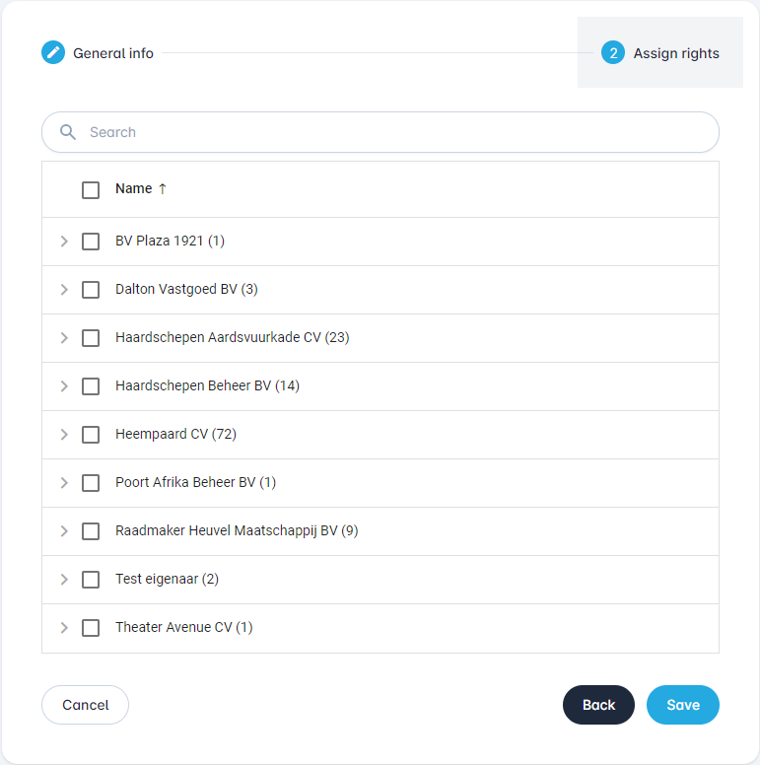This screenshot has width=760, height=765.
Task: Open the Assign rights step
Action: coord(675,53)
